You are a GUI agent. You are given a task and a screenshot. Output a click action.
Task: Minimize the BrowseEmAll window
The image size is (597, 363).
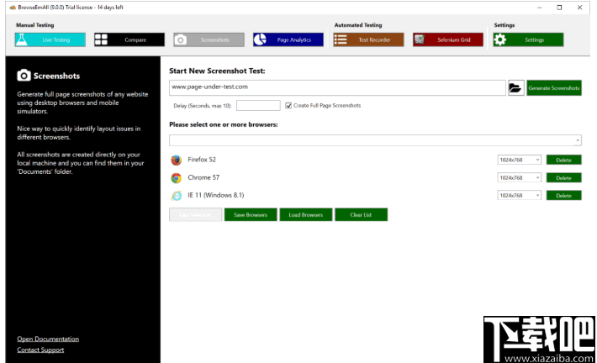pyautogui.click(x=540, y=8)
